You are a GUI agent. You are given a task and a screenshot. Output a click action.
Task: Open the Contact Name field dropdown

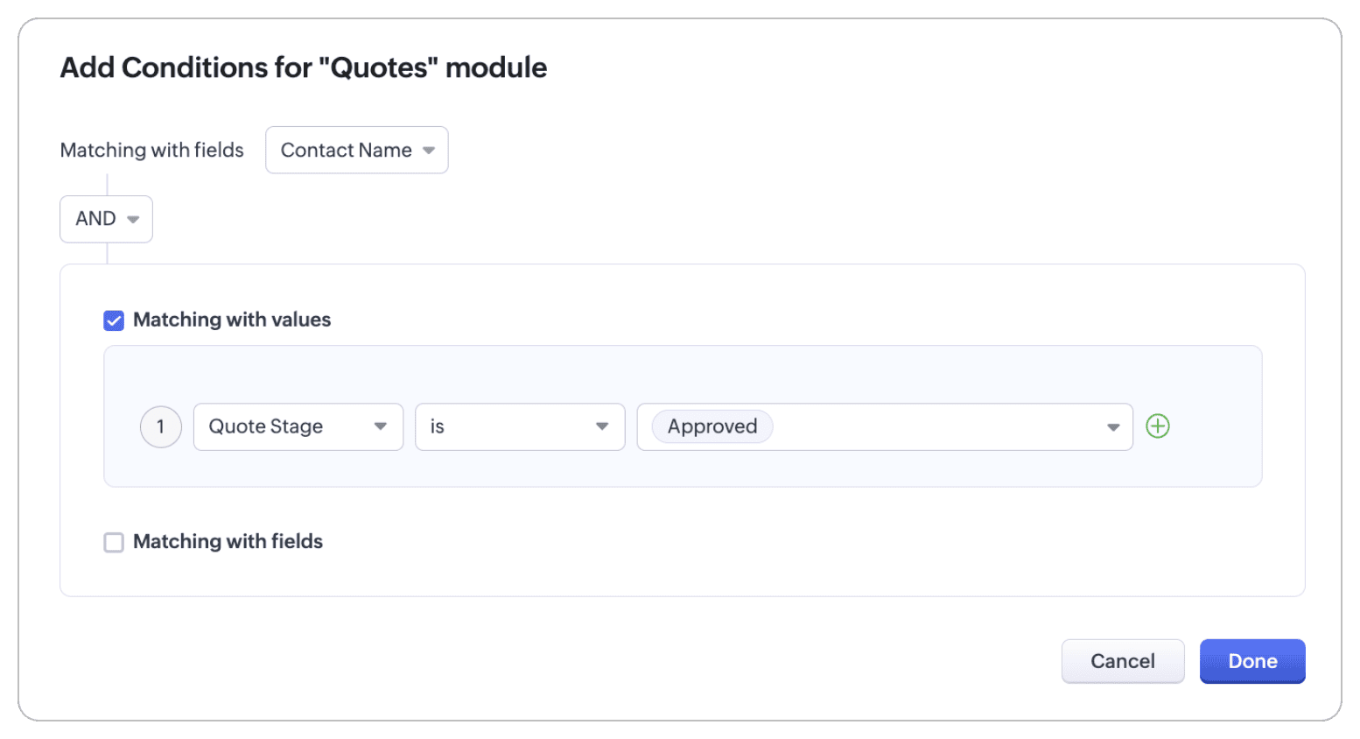(357, 150)
